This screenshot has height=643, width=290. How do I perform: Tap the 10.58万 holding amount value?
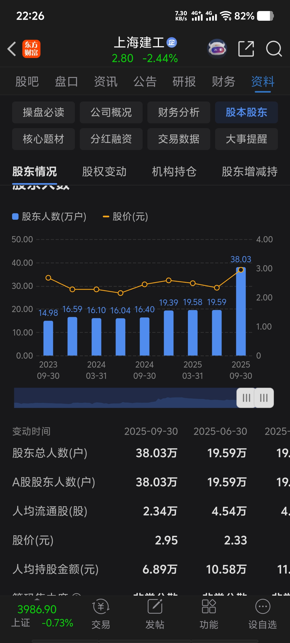click(226, 569)
